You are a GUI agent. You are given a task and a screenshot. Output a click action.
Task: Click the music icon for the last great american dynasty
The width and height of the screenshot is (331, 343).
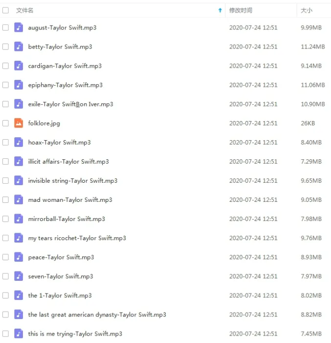click(x=19, y=315)
